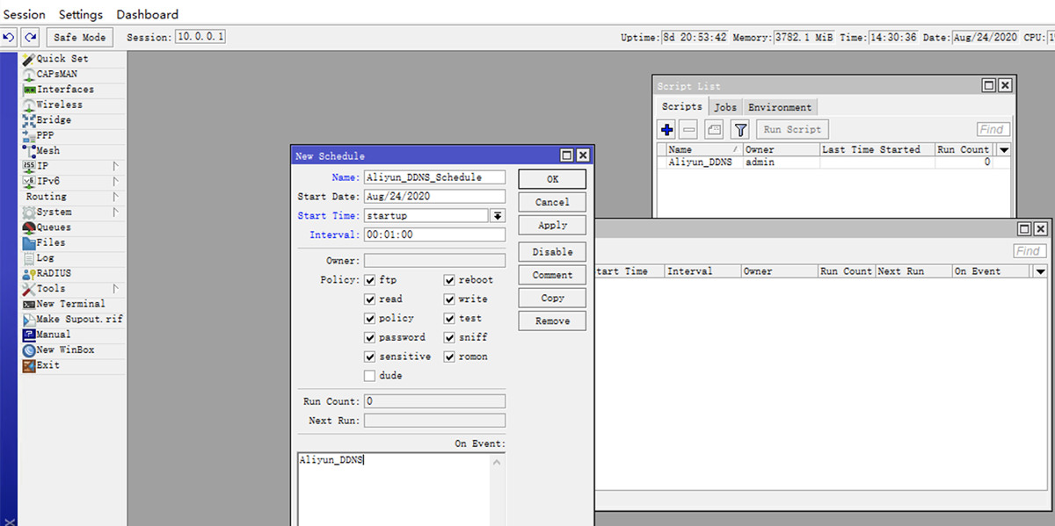
Task: Open New Terminal from sidebar
Action: [x=69, y=304]
